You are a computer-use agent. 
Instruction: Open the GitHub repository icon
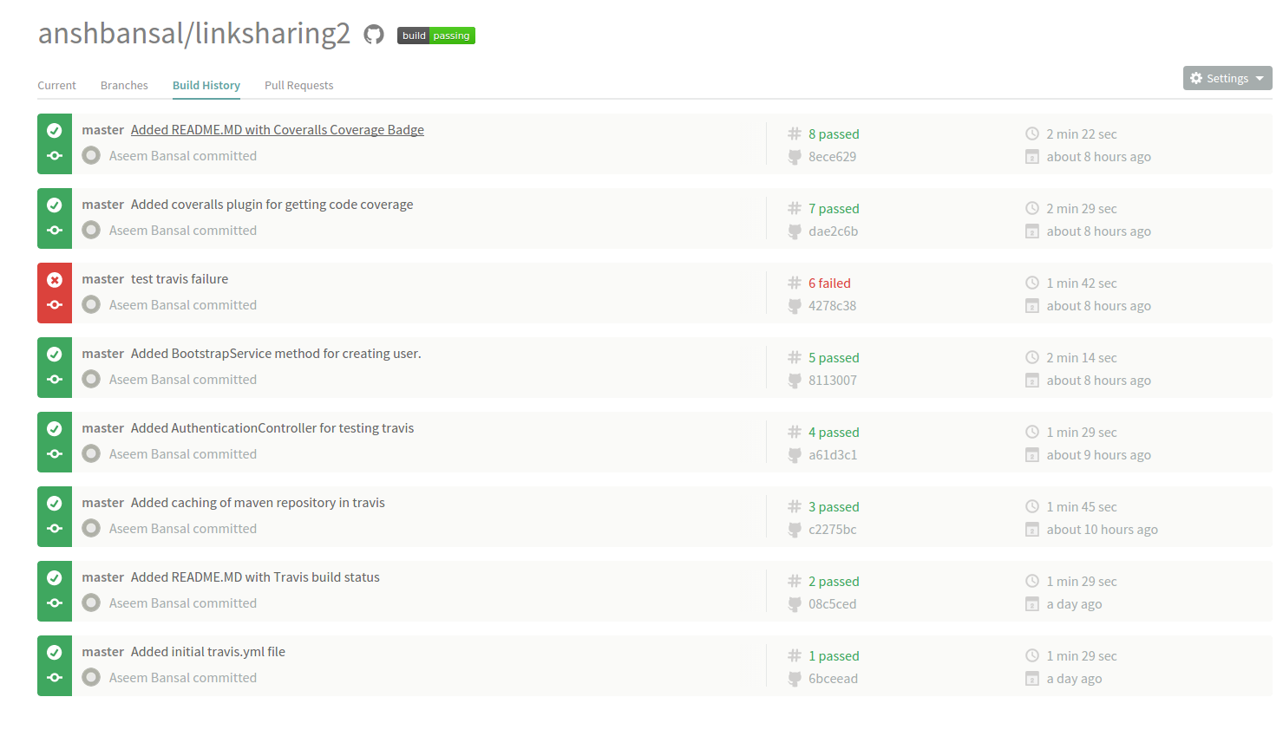point(373,35)
